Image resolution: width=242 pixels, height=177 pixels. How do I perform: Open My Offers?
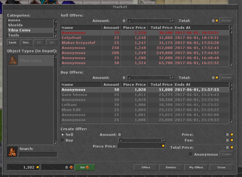(196, 167)
